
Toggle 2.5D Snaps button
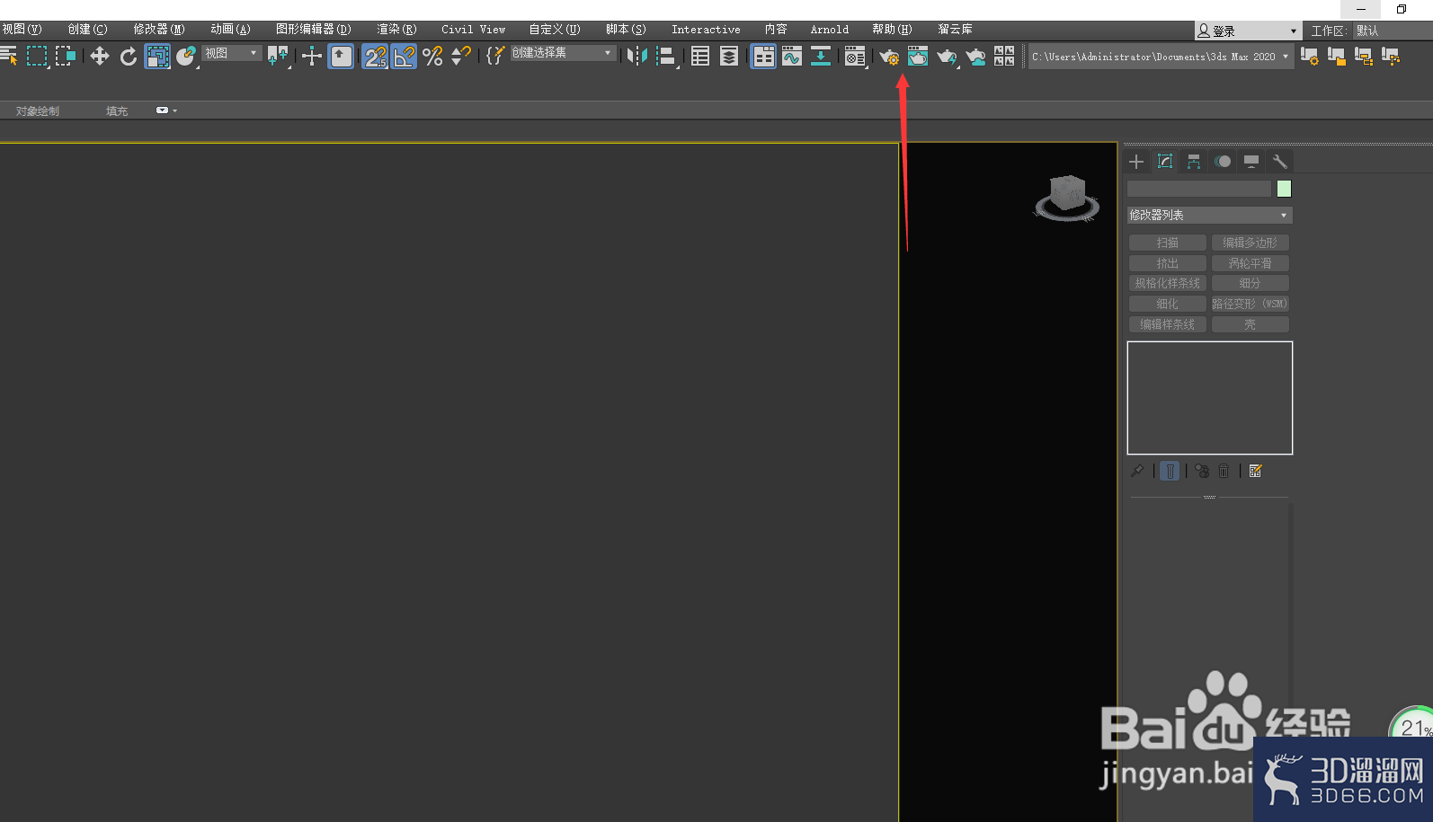(x=376, y=57)
